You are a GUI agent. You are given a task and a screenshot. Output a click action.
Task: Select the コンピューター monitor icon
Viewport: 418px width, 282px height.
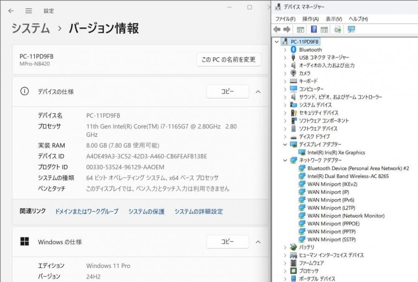point(293,89)
